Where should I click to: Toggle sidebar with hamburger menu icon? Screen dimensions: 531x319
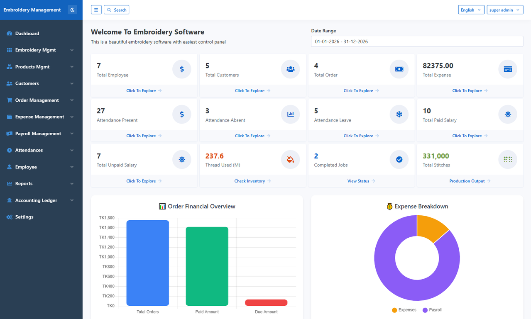coord(96,10)
